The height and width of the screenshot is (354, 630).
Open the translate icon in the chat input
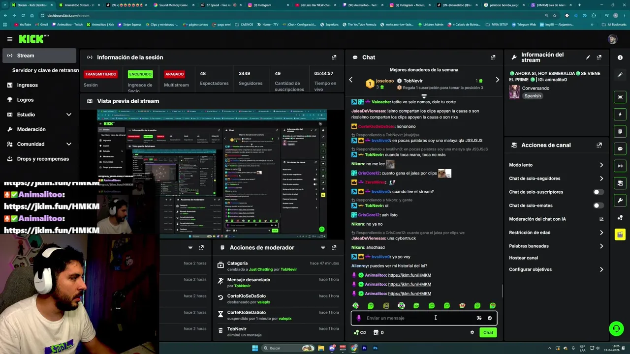(x=479, y=318)
